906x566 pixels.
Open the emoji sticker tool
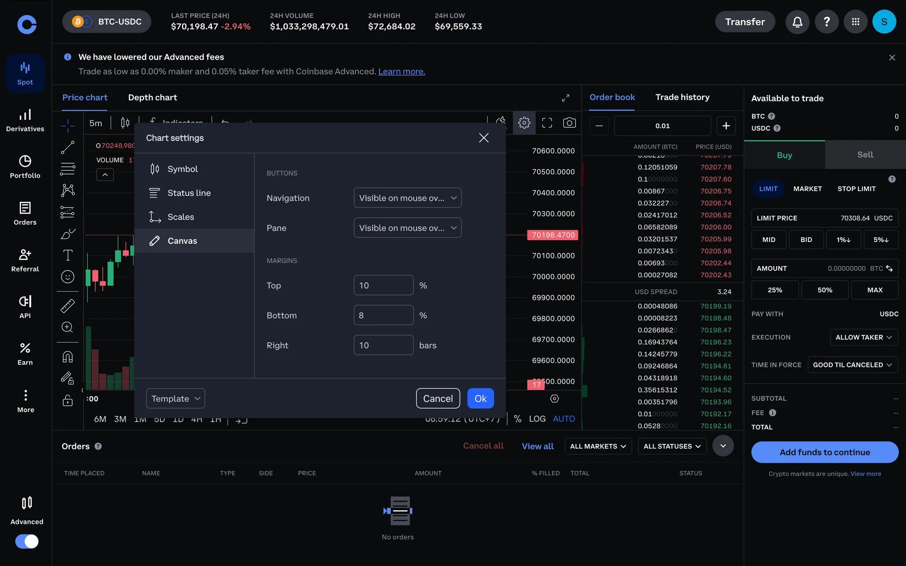[67, 277]
